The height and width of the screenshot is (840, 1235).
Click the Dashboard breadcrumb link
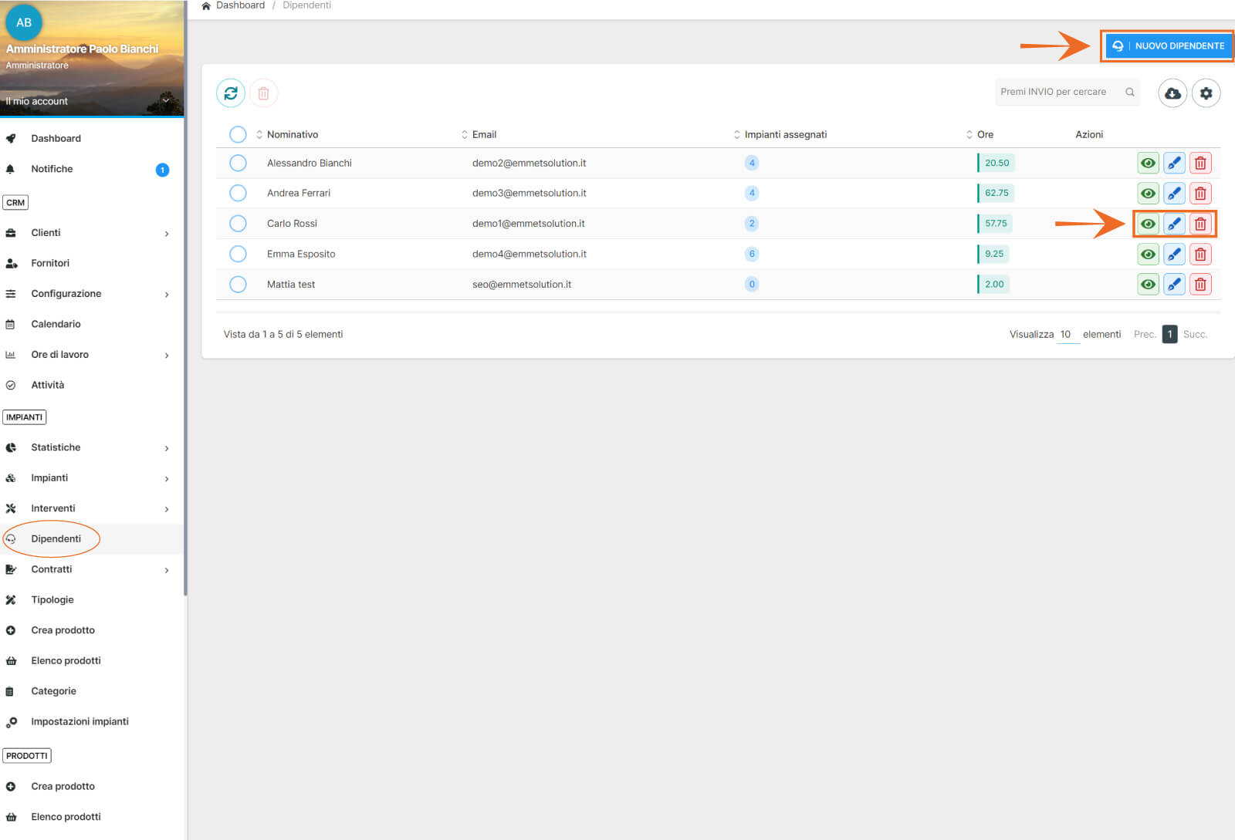[240, 5]
